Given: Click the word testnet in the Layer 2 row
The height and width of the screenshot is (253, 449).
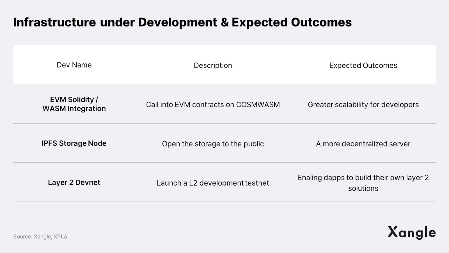Looking at the screenshot, I should (257, 183).
